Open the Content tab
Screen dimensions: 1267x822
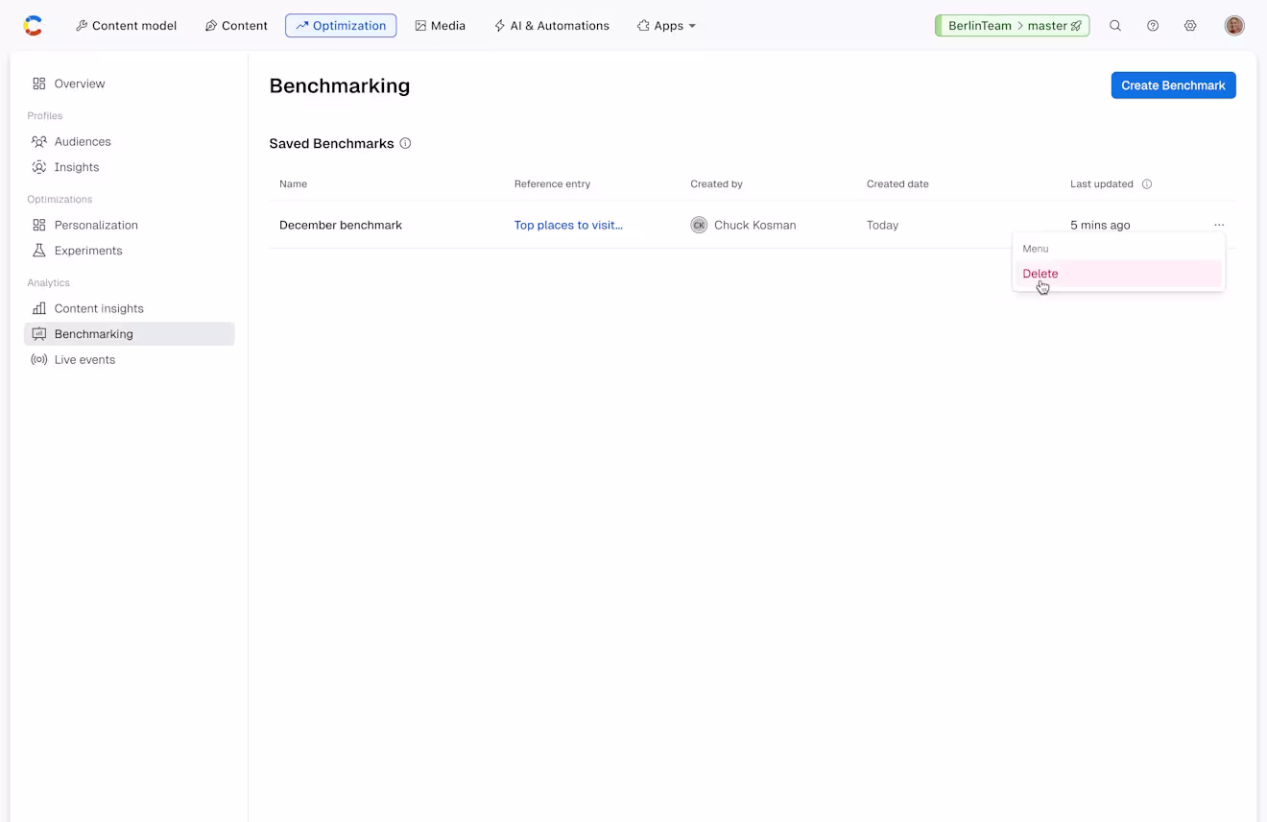point(236,26)
